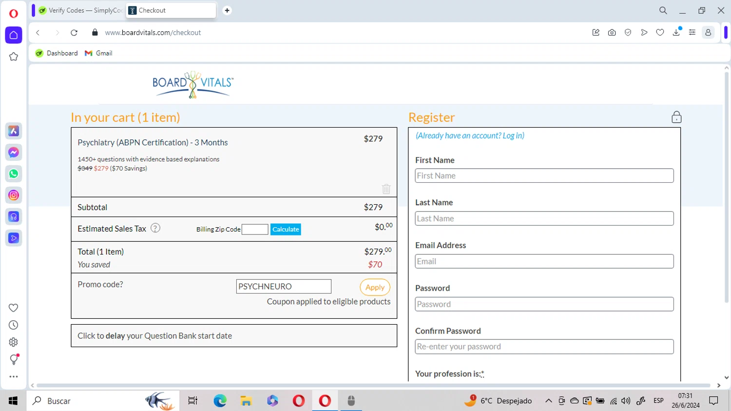Click the horizontal page scrollbar

pos(373,386)
